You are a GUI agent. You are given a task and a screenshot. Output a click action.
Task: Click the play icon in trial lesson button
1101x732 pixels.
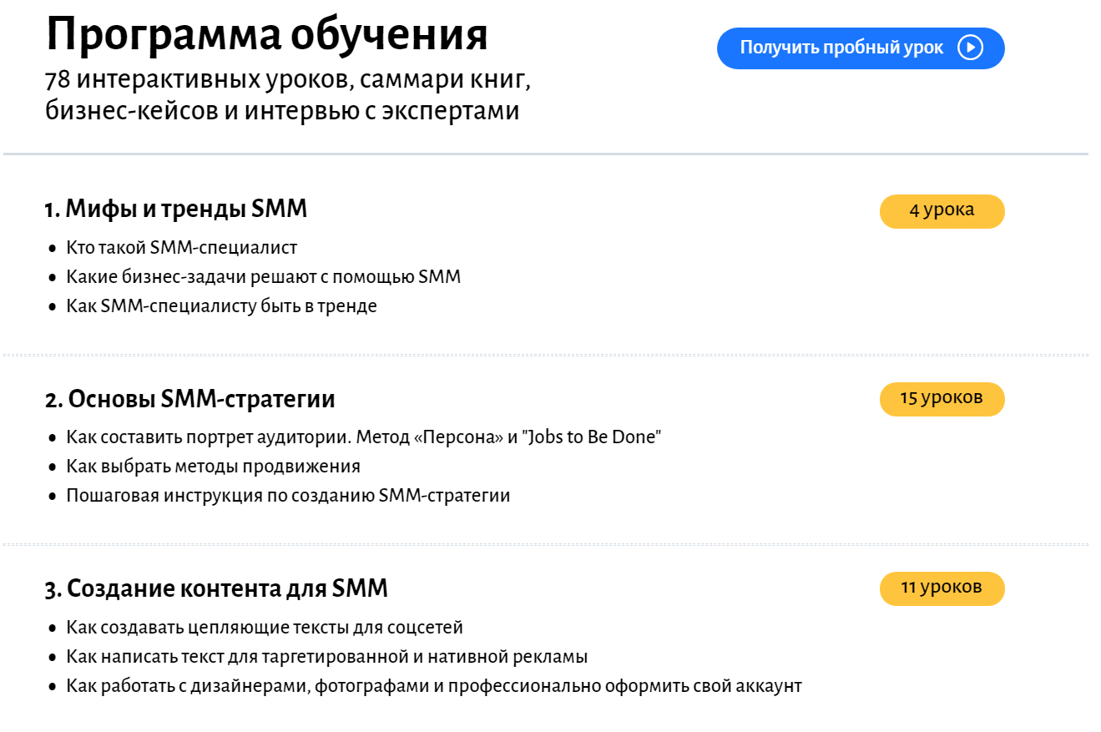click(x=970, y=48)
